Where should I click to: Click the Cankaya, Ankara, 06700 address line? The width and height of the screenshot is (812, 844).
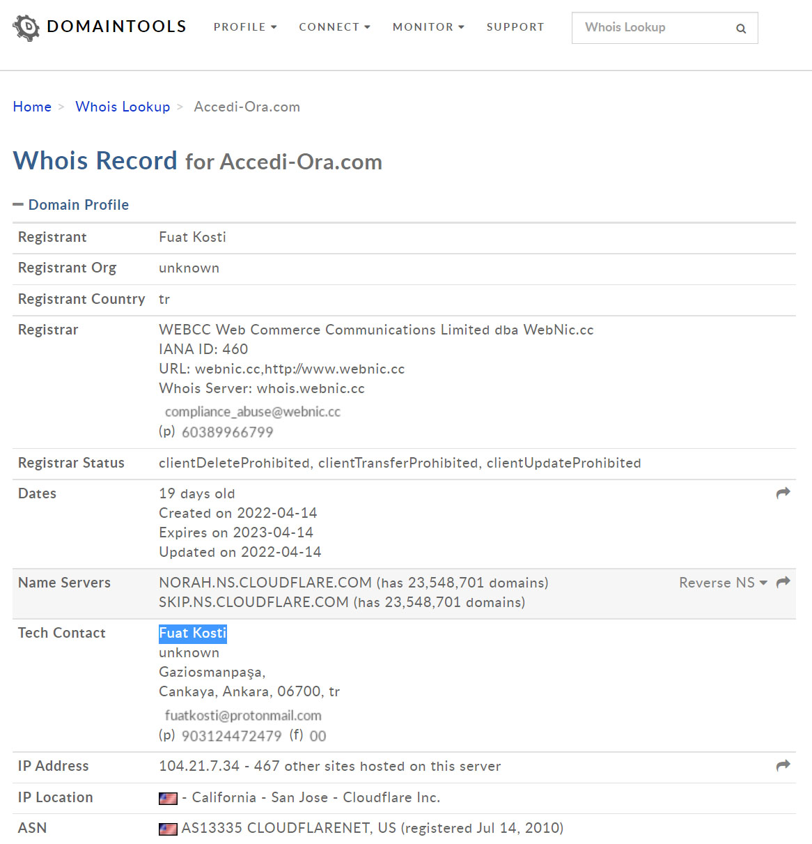click(x=249, y=691)
